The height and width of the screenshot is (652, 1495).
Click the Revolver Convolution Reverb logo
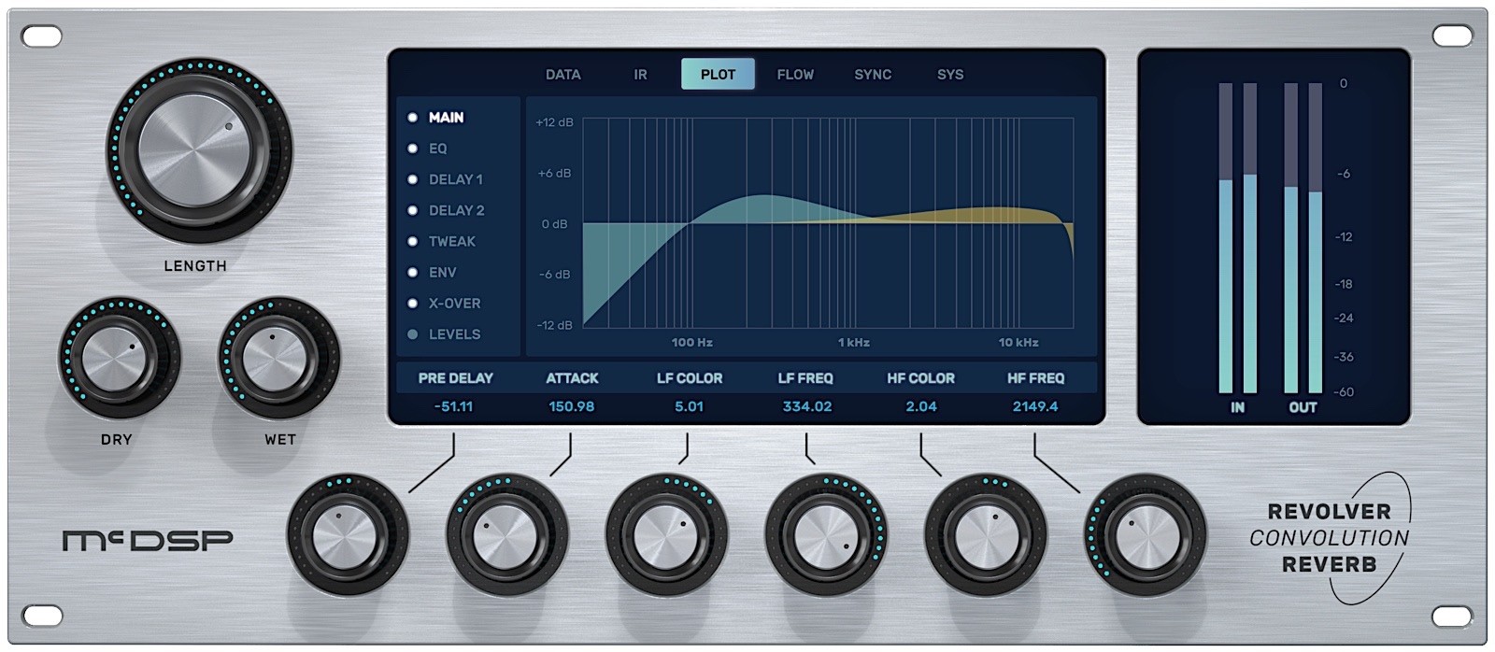click(1330, 538)
